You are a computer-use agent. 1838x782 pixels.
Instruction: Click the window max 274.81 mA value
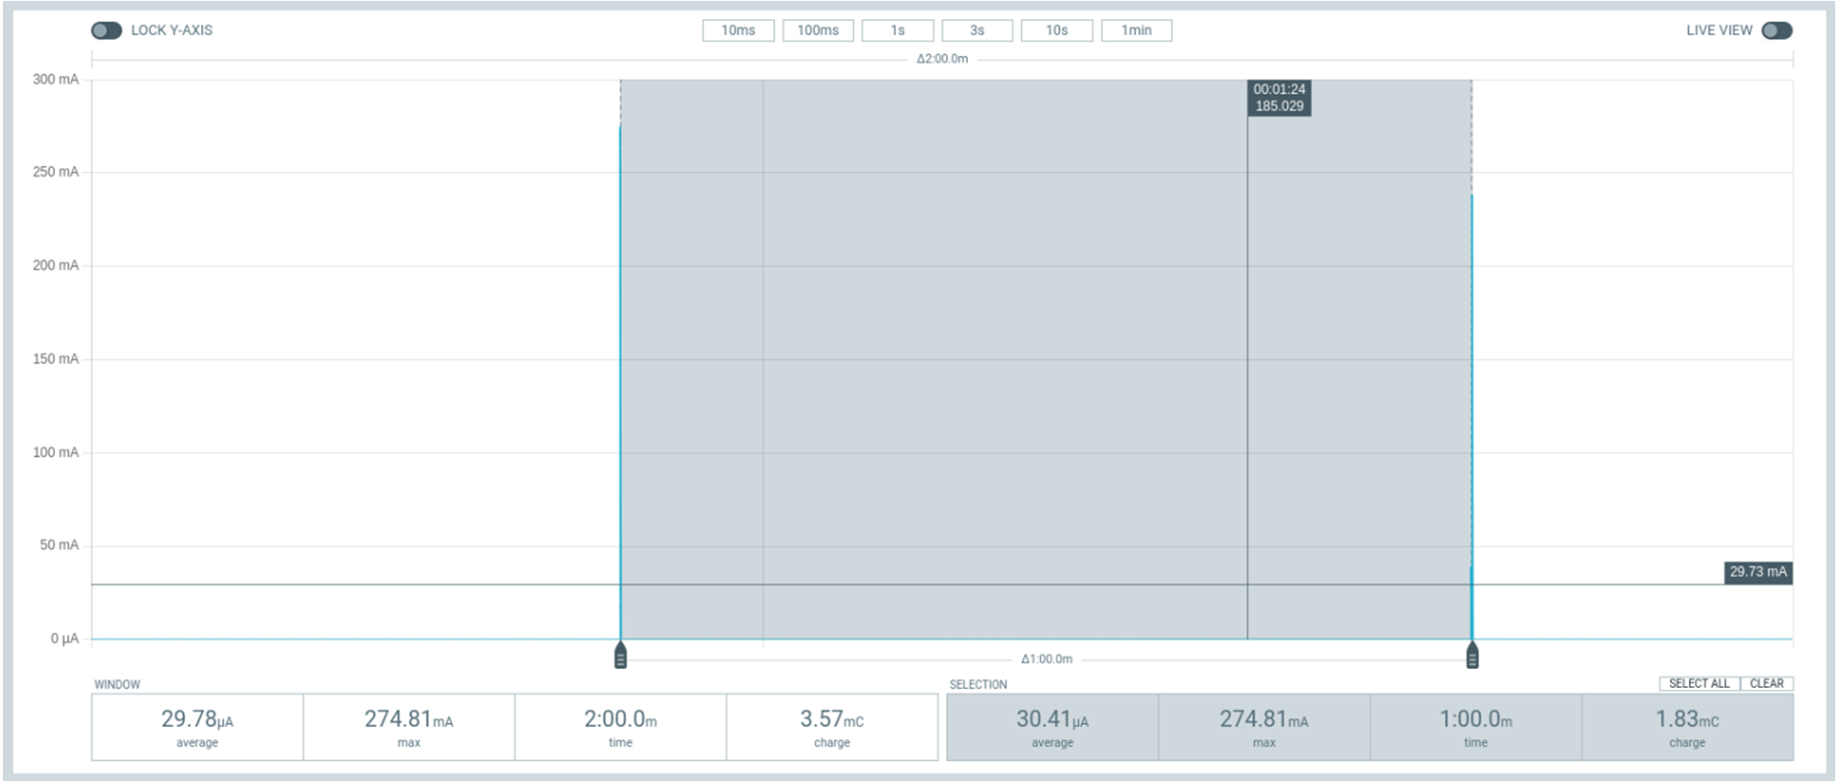click(x=409, y=720)
